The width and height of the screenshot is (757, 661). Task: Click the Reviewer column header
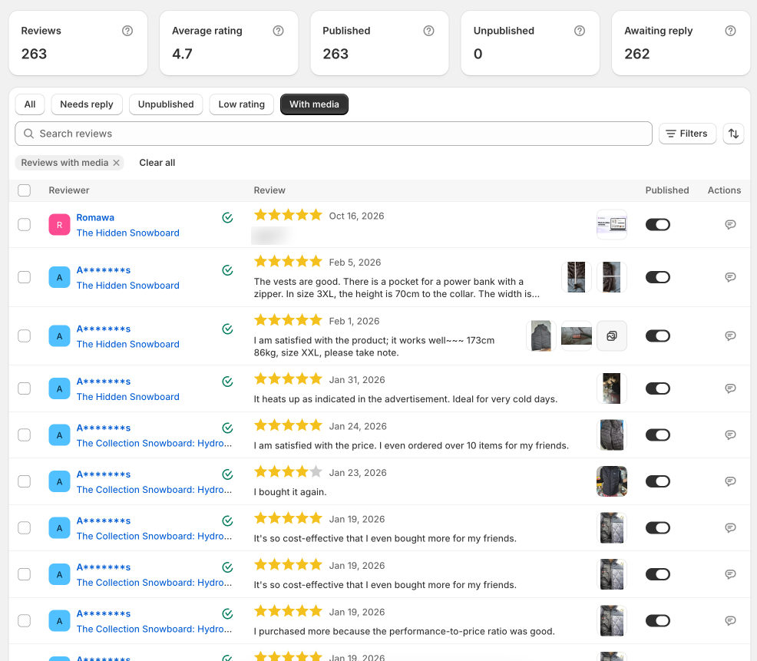[69, 190]
